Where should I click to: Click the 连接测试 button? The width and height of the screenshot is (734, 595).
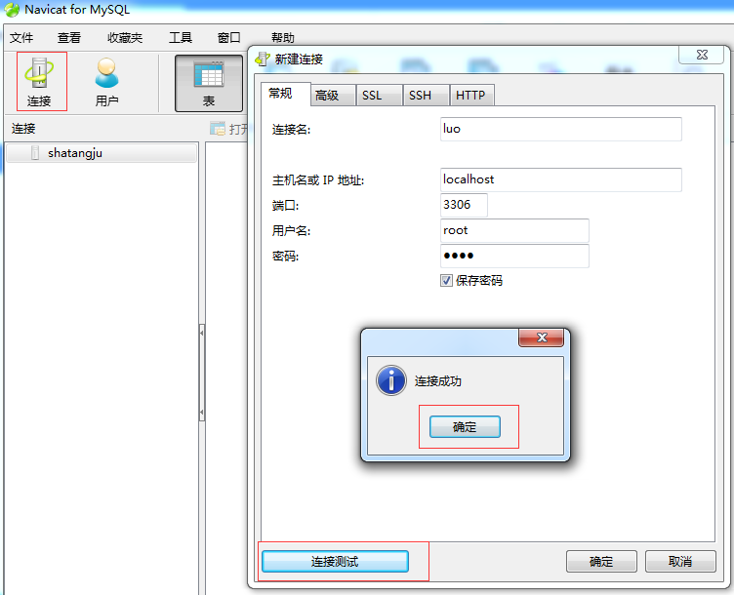(x=335, y=561)
